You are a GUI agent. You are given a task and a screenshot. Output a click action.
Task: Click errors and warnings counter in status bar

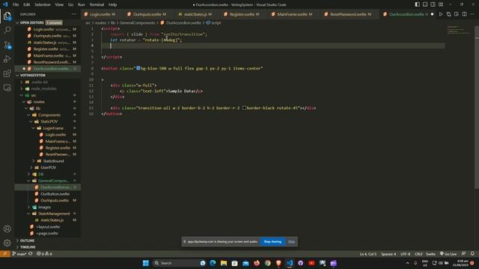coord(44,254)
